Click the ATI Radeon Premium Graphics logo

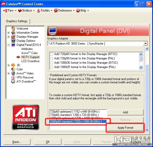tap(25, 117)
